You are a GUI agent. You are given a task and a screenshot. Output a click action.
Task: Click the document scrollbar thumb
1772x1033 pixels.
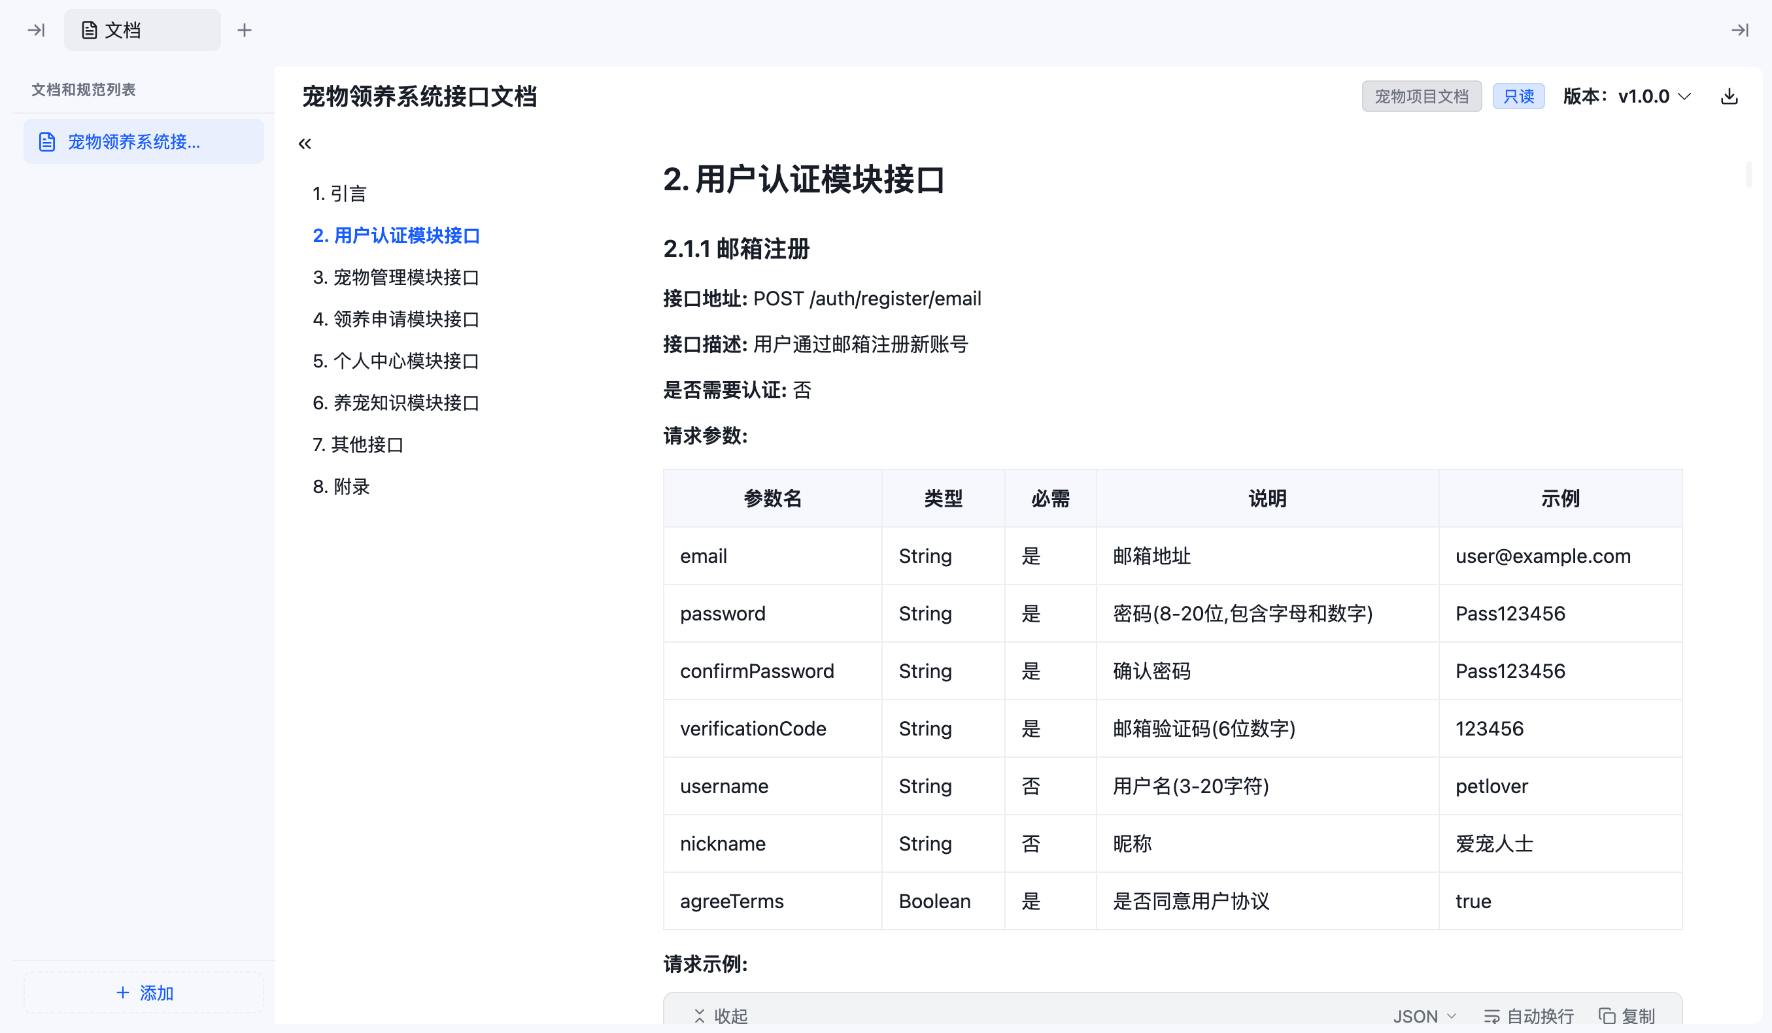(1748, 175)
